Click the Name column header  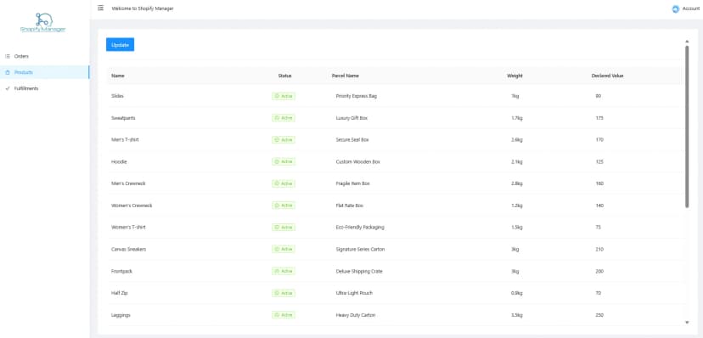pos(118,76)
